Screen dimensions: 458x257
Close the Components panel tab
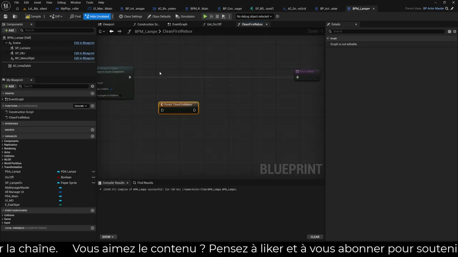coord(31,24)
